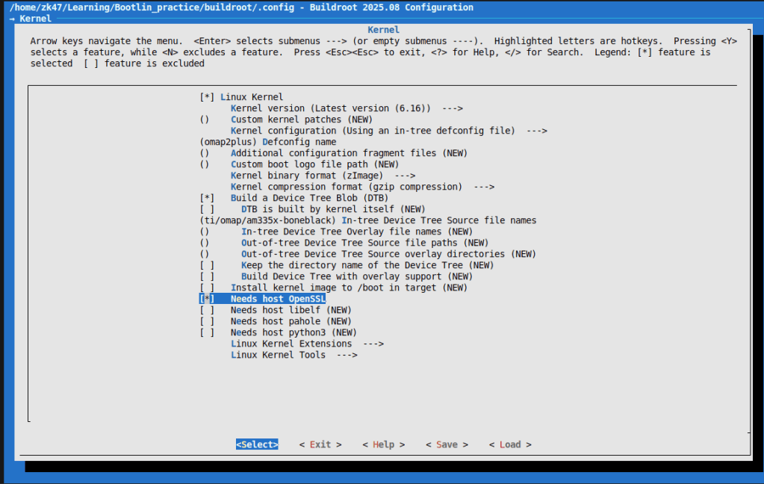764x484 pixels.
Task: Uncheck Needs host OpenSSL option
Action: 208,299
